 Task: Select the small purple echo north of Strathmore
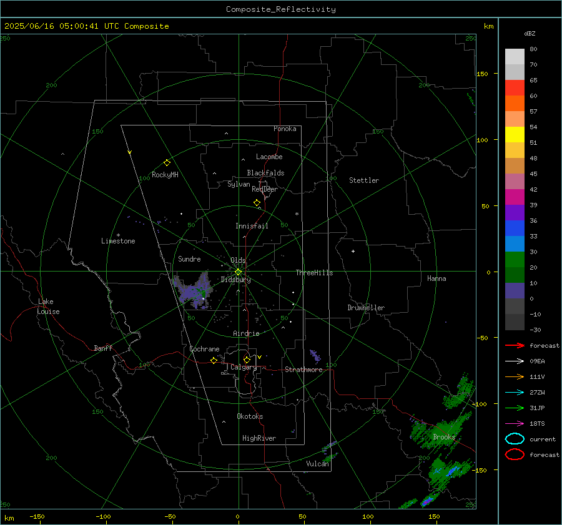click(315, 355)
